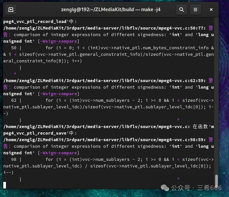Click the caret marker under line 50
The height and width of the screenshot is (197, 229).
[15, 74]
